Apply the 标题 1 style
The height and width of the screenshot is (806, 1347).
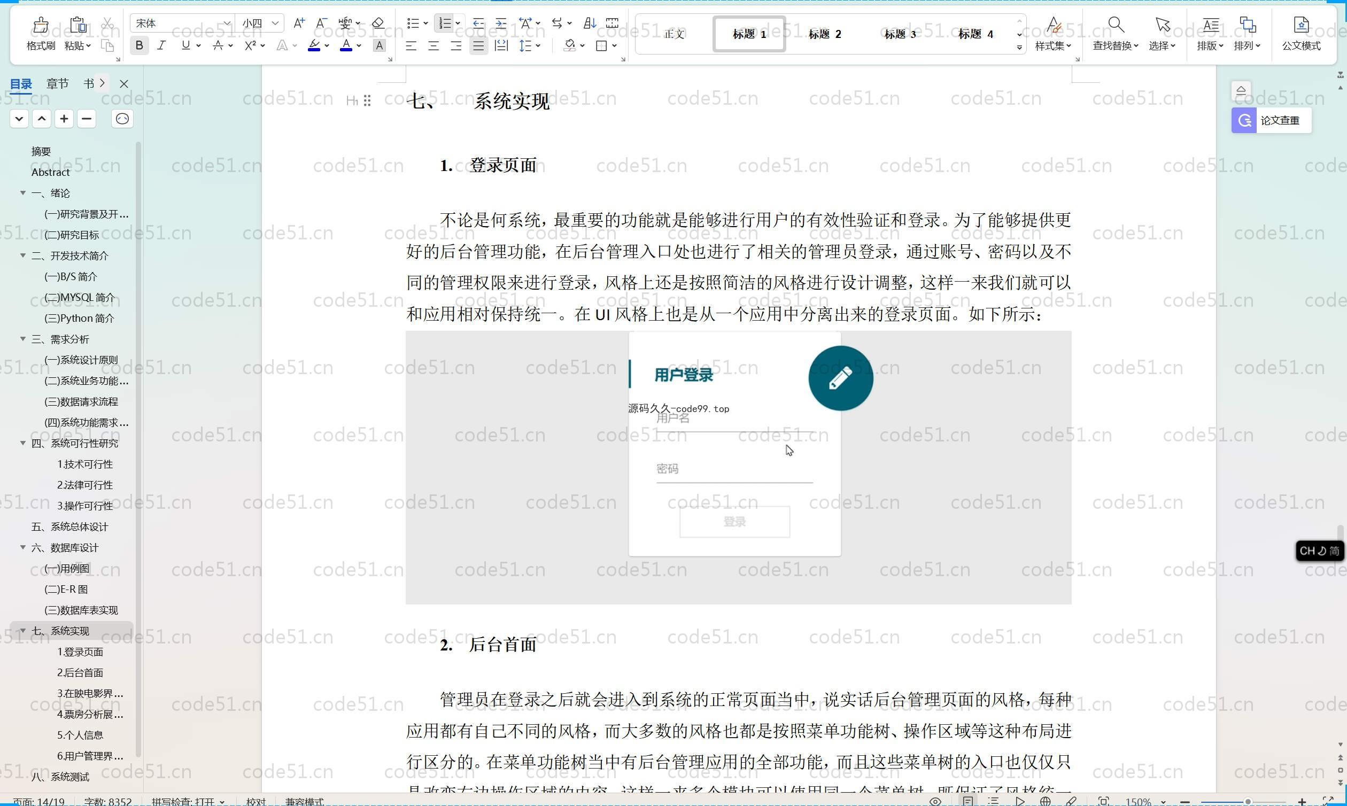click(x=749, y=34)
